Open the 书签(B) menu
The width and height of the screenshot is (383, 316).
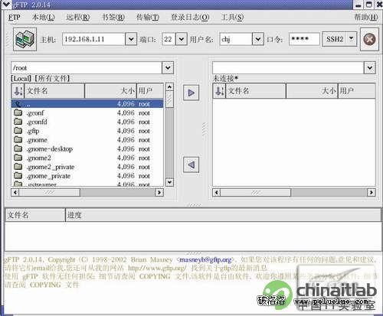coord(113,18)
